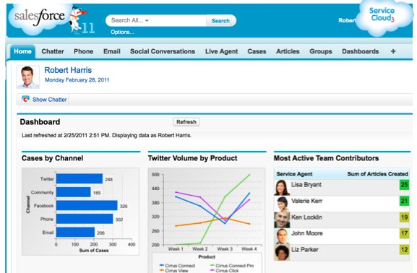
Task: Open the Cases tab
Action: (257, 51)
